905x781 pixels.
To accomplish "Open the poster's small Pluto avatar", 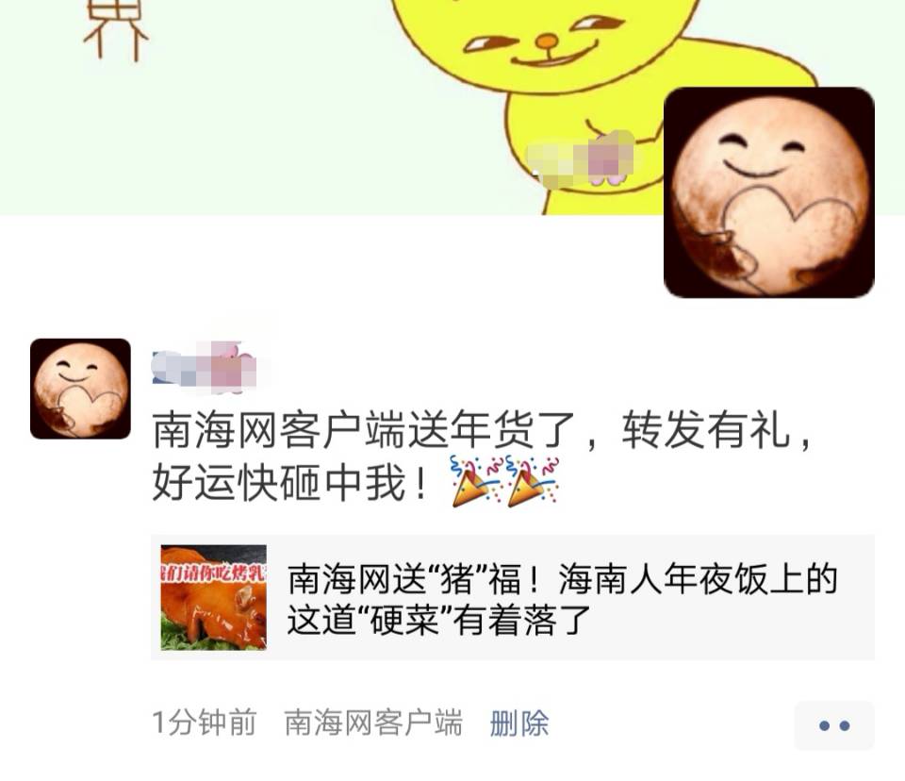I will click(x=80, y=389).
